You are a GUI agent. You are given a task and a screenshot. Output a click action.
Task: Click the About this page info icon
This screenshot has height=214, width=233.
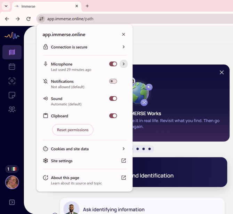(46, 178)
